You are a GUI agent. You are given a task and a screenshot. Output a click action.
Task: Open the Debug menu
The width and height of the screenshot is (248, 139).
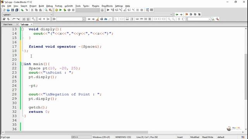click(49, 6)
